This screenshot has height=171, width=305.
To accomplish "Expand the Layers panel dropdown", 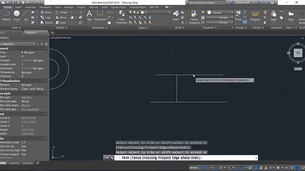I will click(143, 28).
